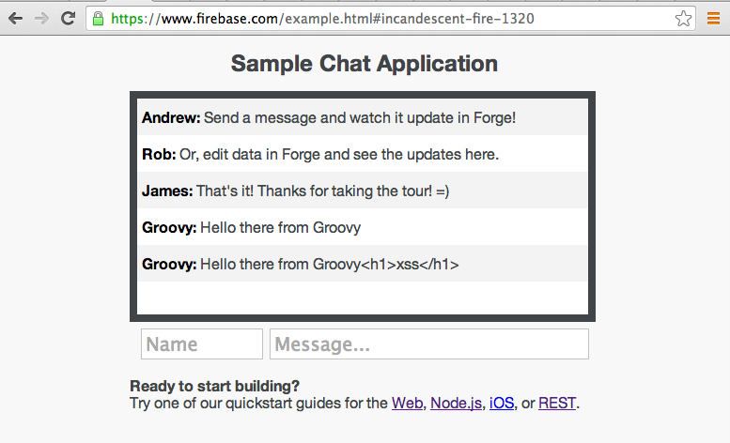Reload the current page
Viewport: 730px width, 443px height.
(x=68, y=18)
